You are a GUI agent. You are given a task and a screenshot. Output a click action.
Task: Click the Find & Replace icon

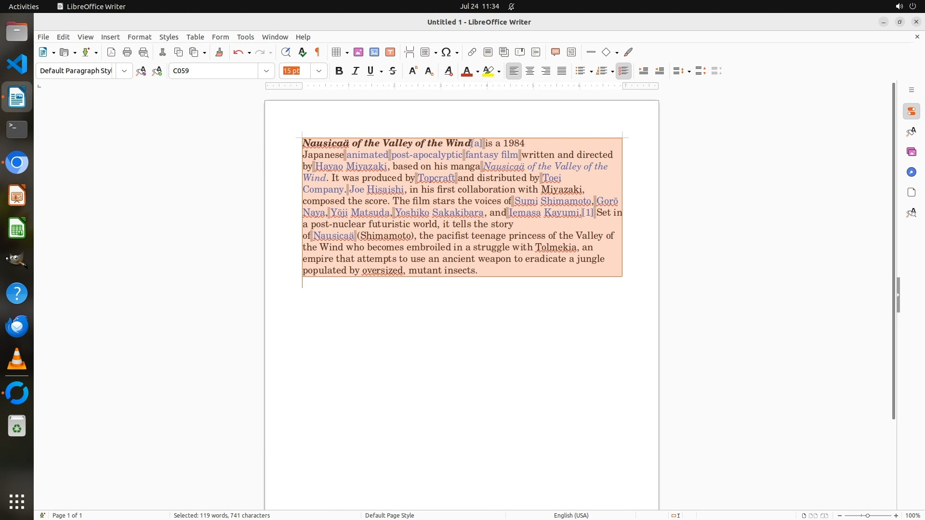click(286, 52)
